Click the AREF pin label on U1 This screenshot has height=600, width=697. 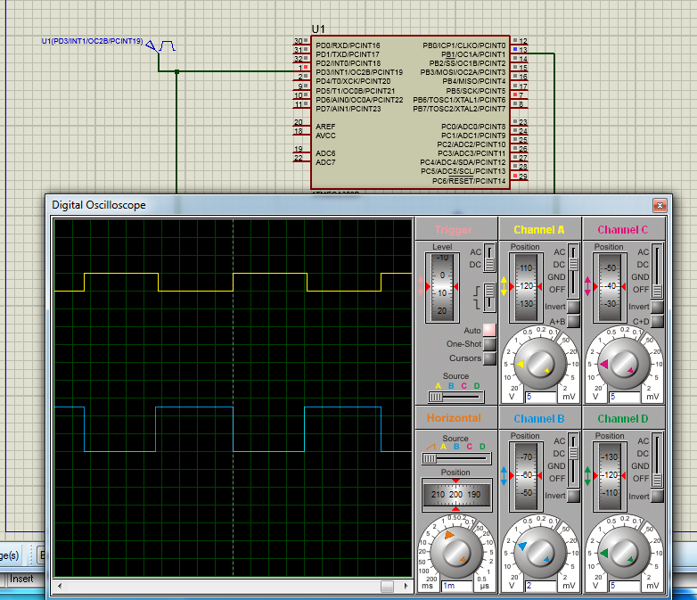(x=325, y=127)
